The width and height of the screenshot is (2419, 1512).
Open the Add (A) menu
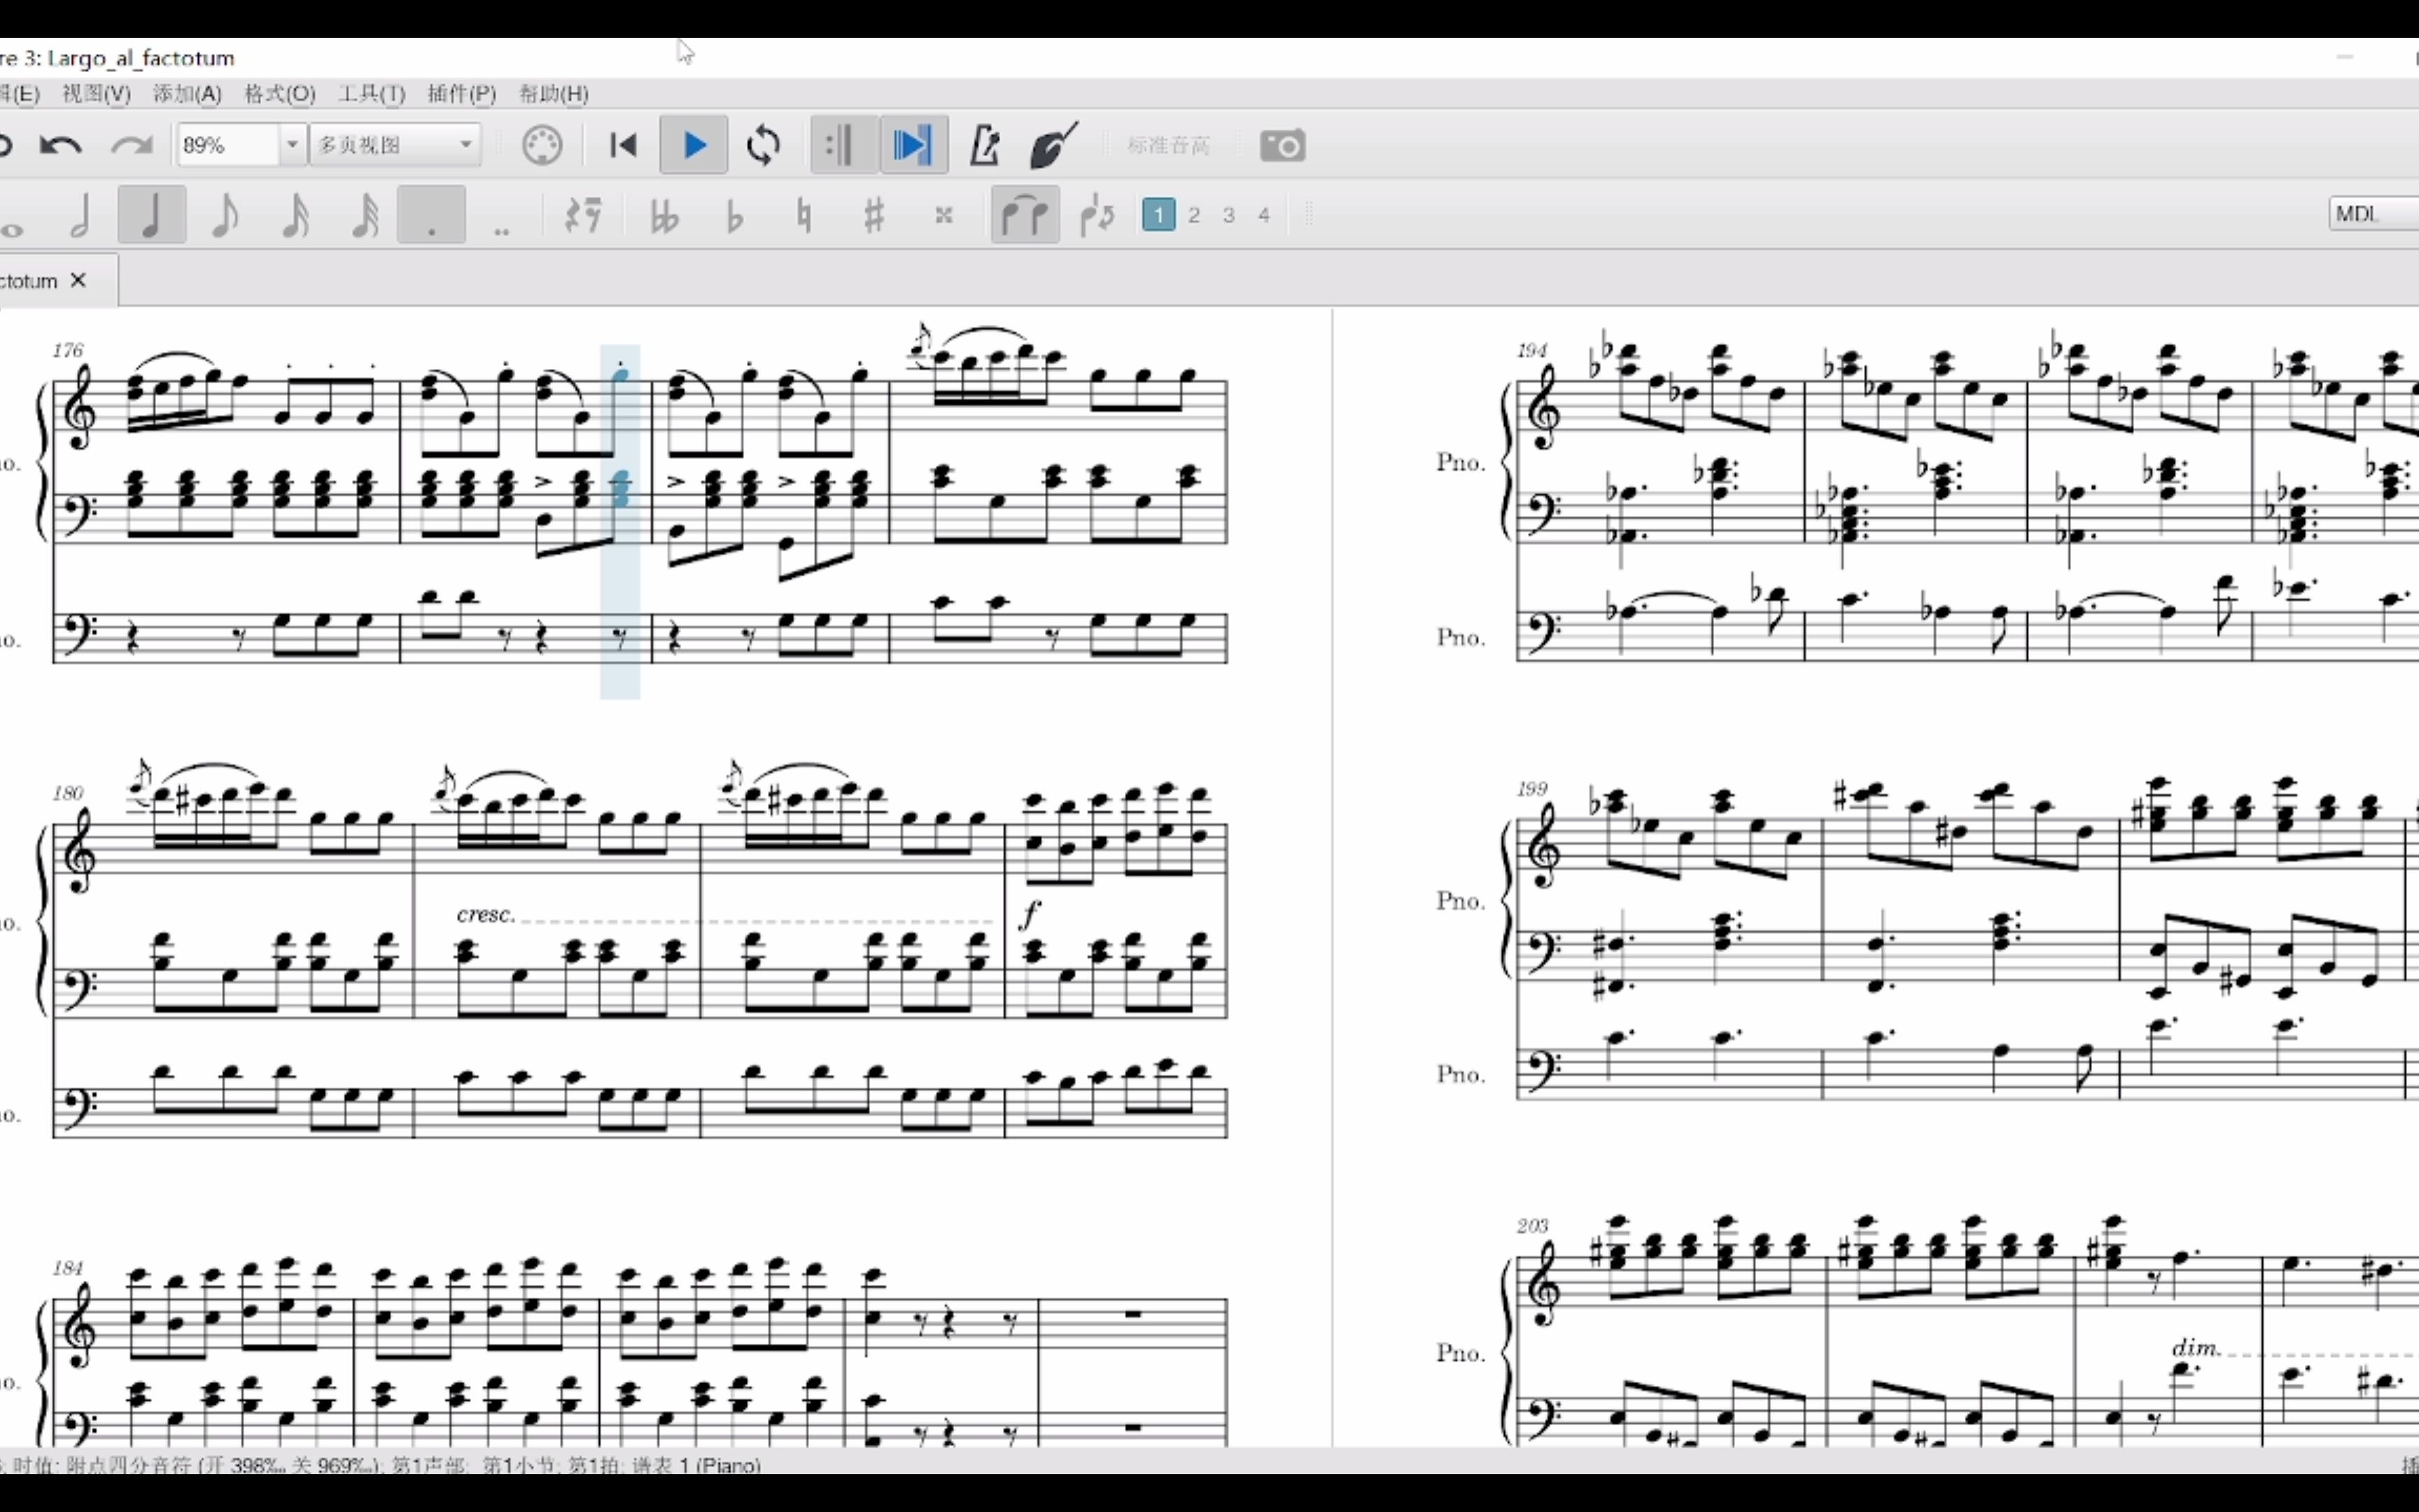(x=187, y=93)
